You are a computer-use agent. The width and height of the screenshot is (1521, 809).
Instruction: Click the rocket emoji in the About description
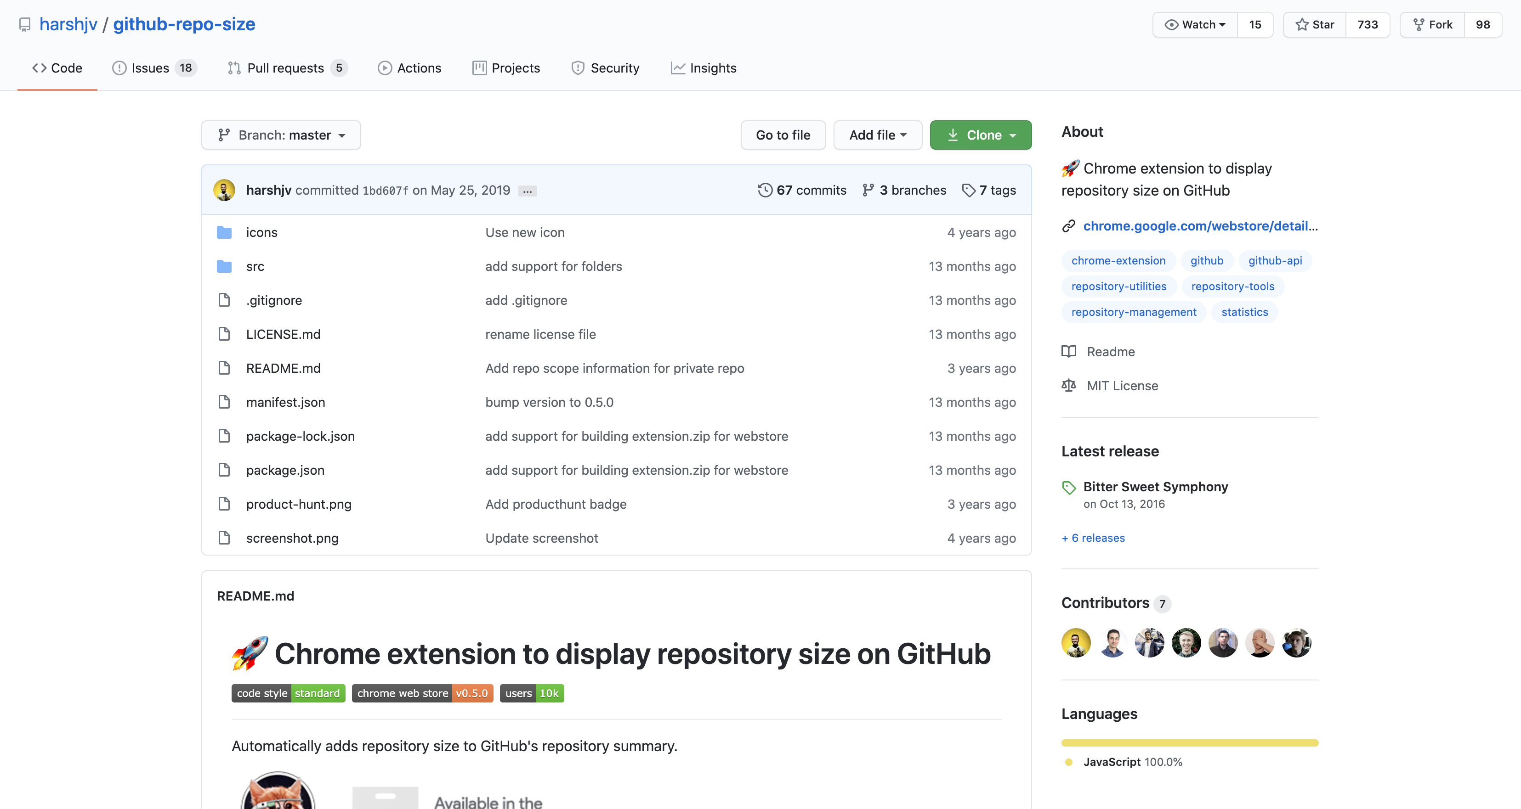coord(1071,168)
